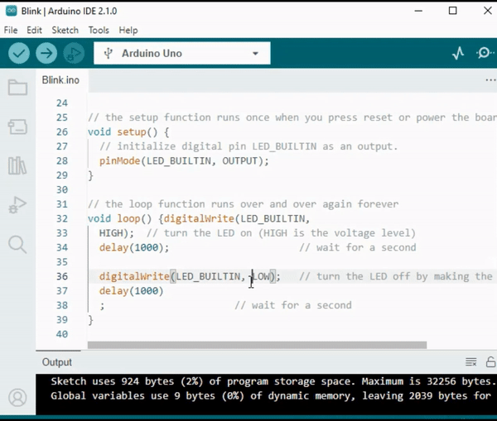
Task: Click line number 40
Action: [x=62, y=334]
